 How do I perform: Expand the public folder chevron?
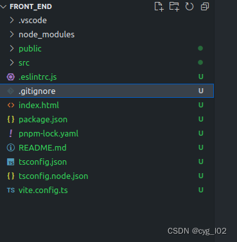[12, 48]
